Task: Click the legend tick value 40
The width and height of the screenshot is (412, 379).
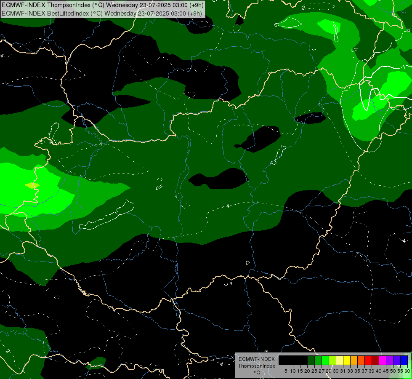Action: coord(379,371)
